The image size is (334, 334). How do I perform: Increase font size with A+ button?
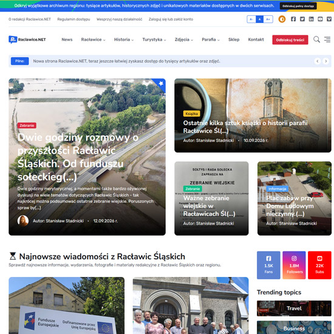(x=268, y=19)
